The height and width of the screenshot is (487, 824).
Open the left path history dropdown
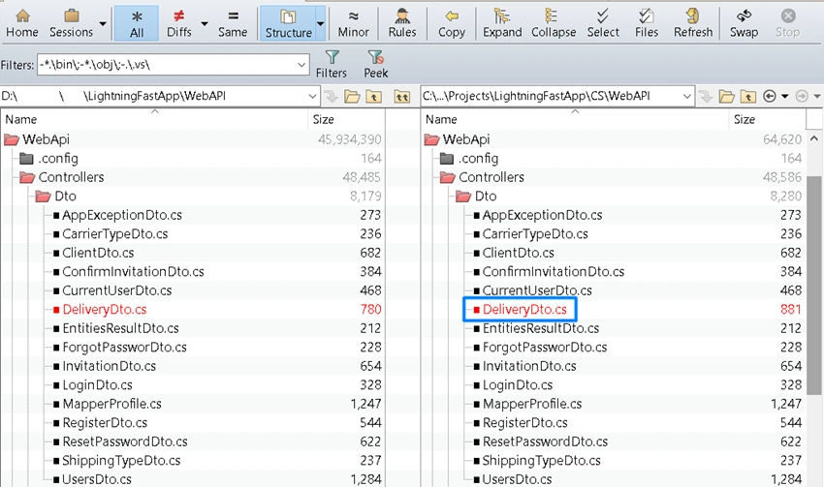point(312,97)
